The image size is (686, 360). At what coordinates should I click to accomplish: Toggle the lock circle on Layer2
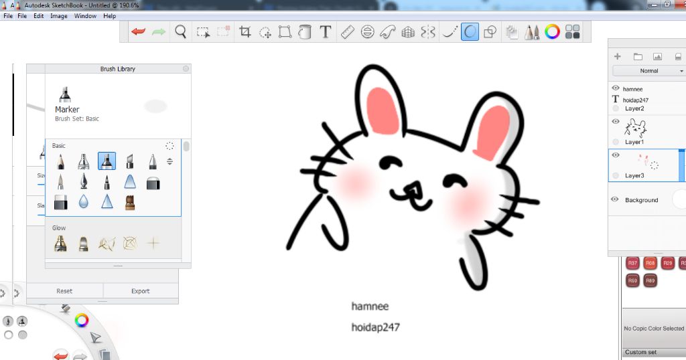[x=616, y=108]
